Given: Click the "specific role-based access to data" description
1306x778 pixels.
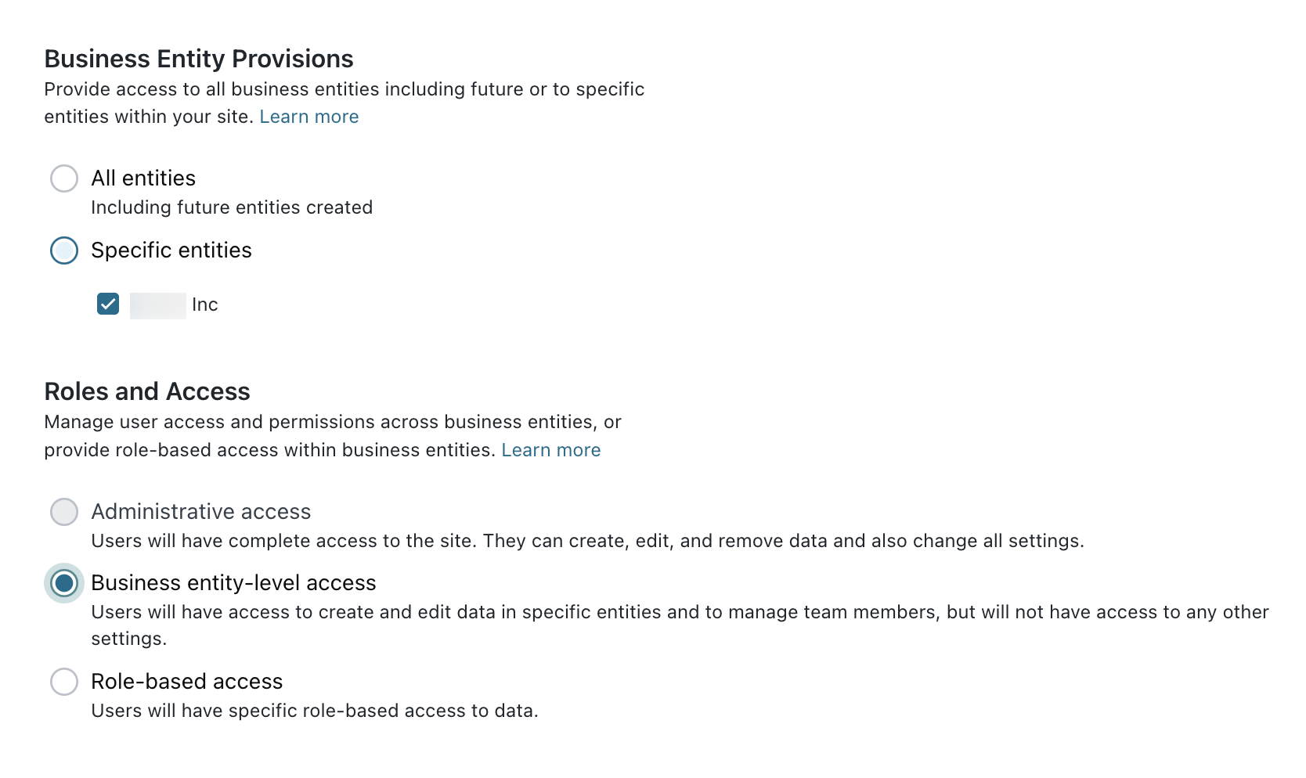Looking at the screenshot, I should coord(315,711).
